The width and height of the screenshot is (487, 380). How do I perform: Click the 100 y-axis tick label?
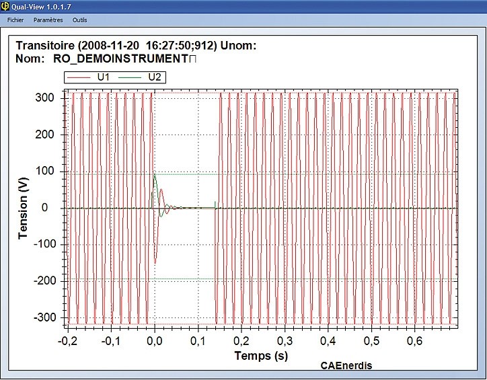tap(44, 171)
